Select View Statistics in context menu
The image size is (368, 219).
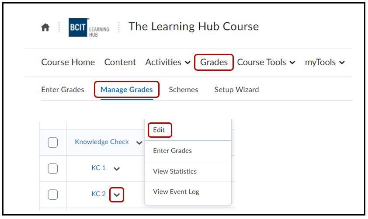pyautogui.click(x=175, y=171)
